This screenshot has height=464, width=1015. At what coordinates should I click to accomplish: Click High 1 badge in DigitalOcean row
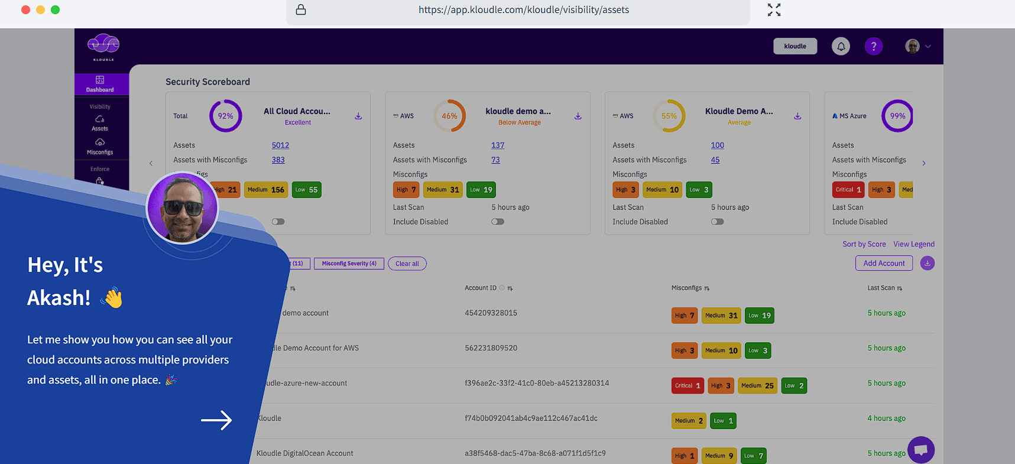click(x=685, y=456)
